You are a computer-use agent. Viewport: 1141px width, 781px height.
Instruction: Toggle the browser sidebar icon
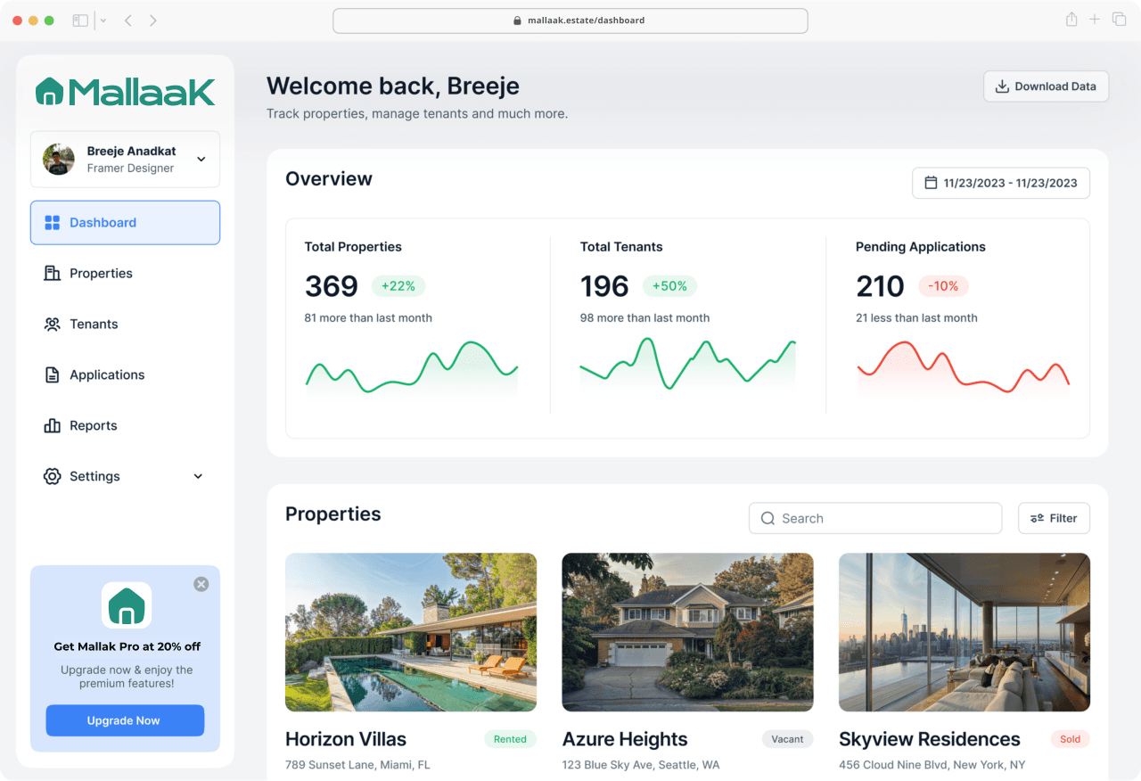[x=80, y=21]
